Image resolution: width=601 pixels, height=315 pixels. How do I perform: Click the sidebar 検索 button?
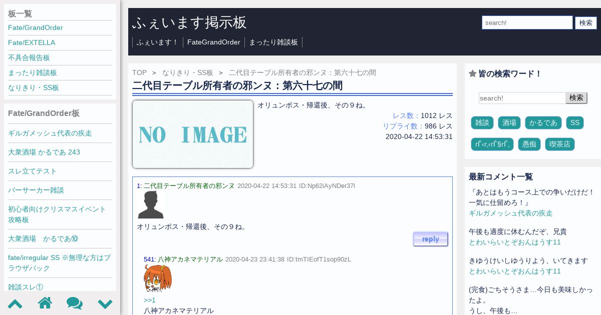[576, 98]
